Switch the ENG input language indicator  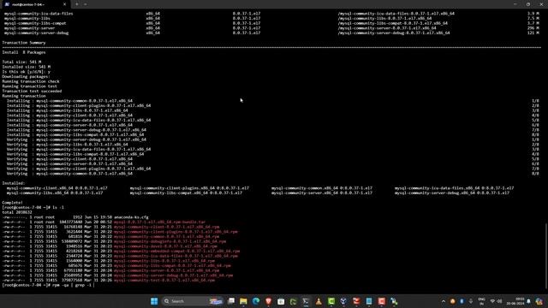pos(481,301)
